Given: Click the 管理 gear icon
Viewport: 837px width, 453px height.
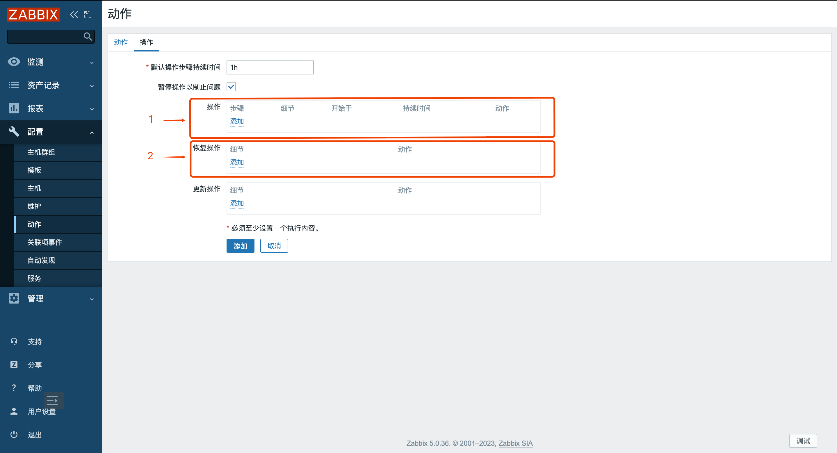Looking at the screenshot, I should 14,298.
